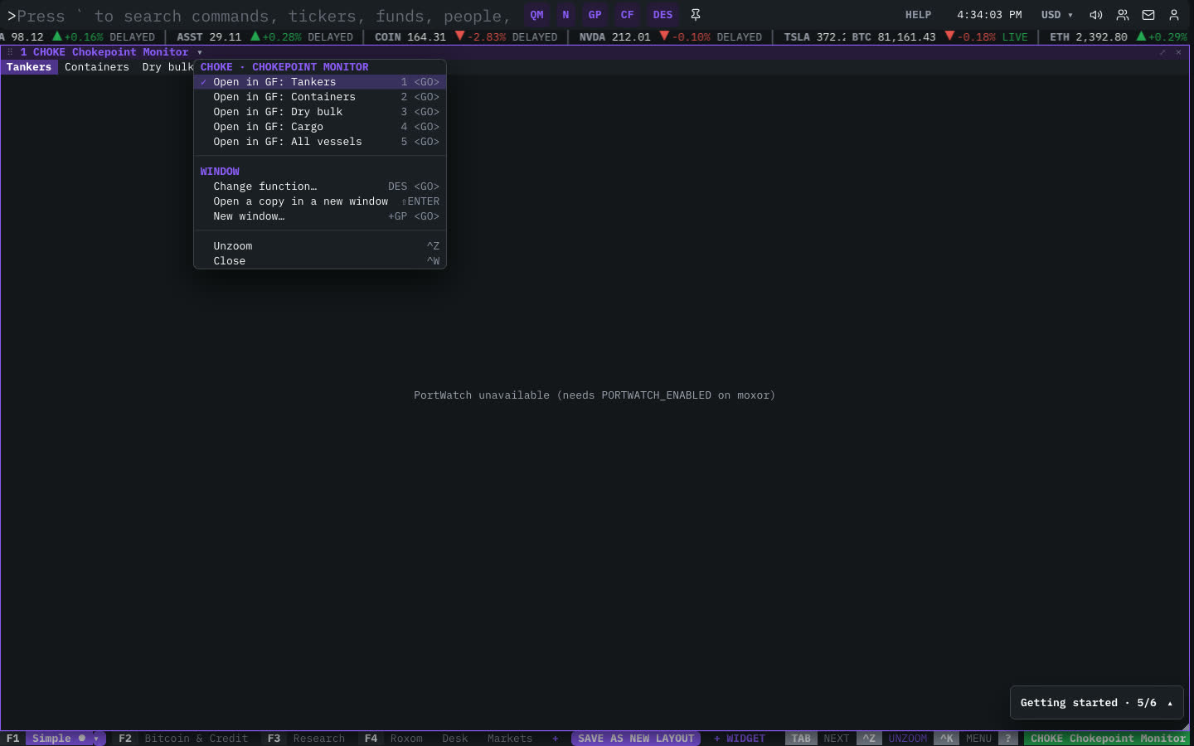Focus the command search input
Viewport: 1194px width, 746px height.
click(264, 16)
